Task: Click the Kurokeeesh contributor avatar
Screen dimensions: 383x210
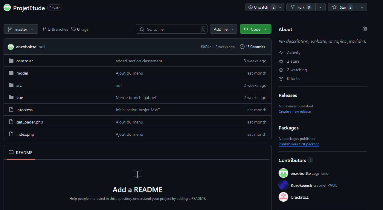Action: tap(283, 185)
